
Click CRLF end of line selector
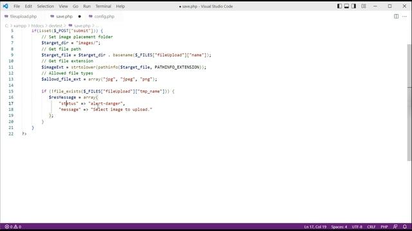[371, 227]
